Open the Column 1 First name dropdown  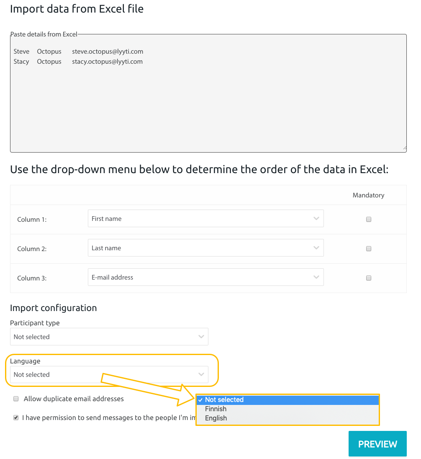(205, 219)
